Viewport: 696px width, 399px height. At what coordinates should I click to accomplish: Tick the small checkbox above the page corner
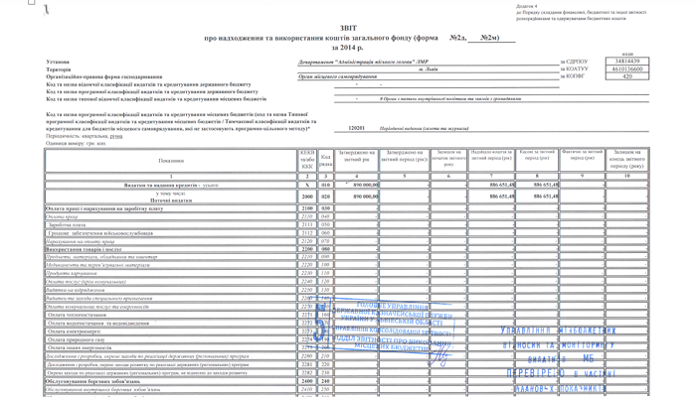pos(32,2)
